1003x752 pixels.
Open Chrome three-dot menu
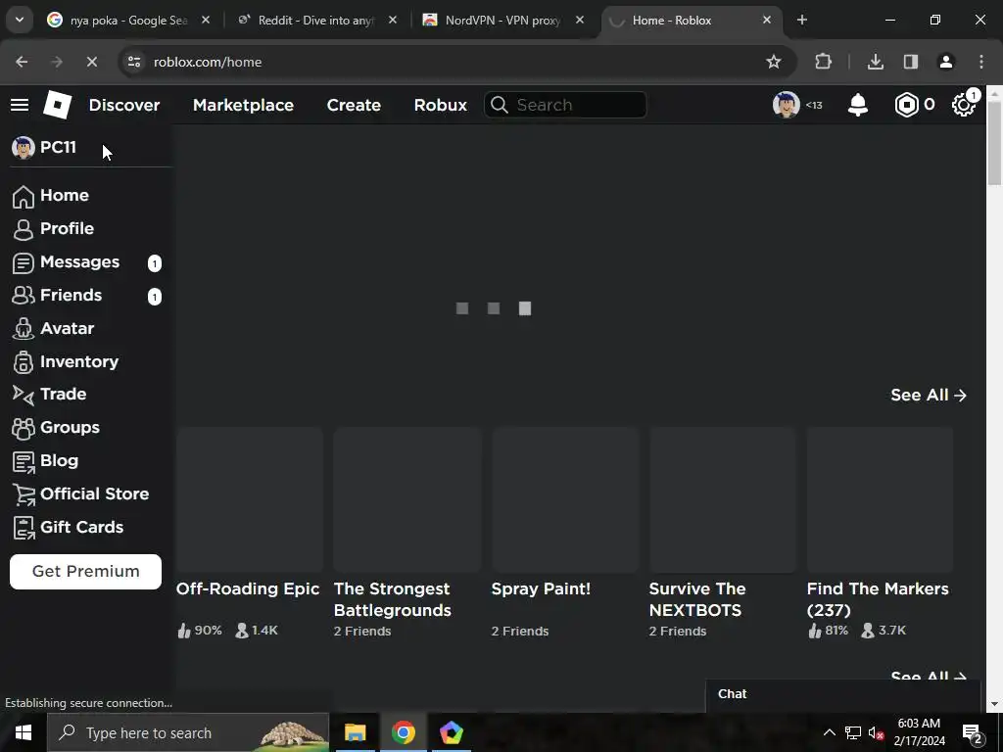(981, 62)
